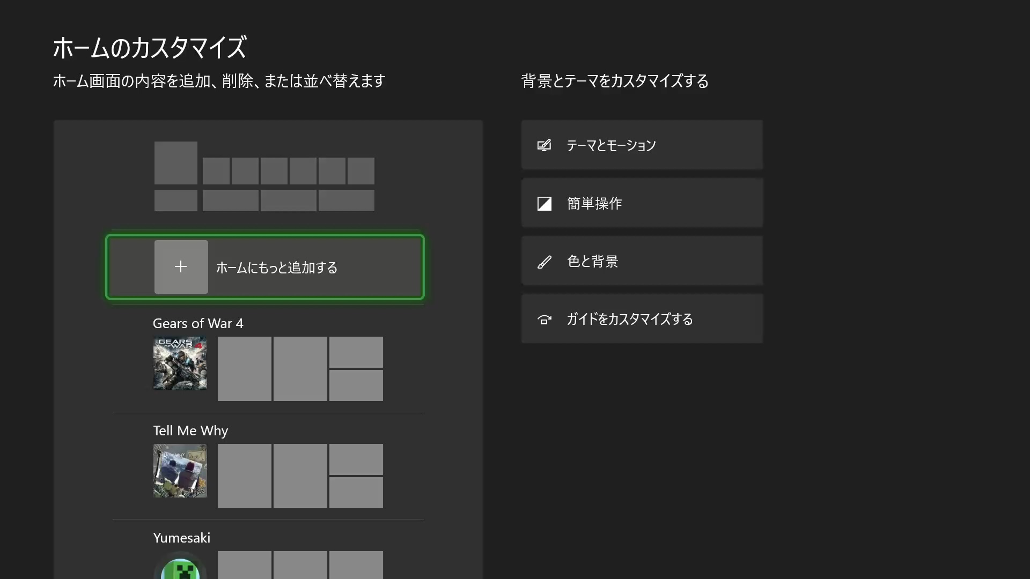Click bottom-right wide tile in Home layout preview
This screenshot has width=1030, height=579.
point(347,201)
